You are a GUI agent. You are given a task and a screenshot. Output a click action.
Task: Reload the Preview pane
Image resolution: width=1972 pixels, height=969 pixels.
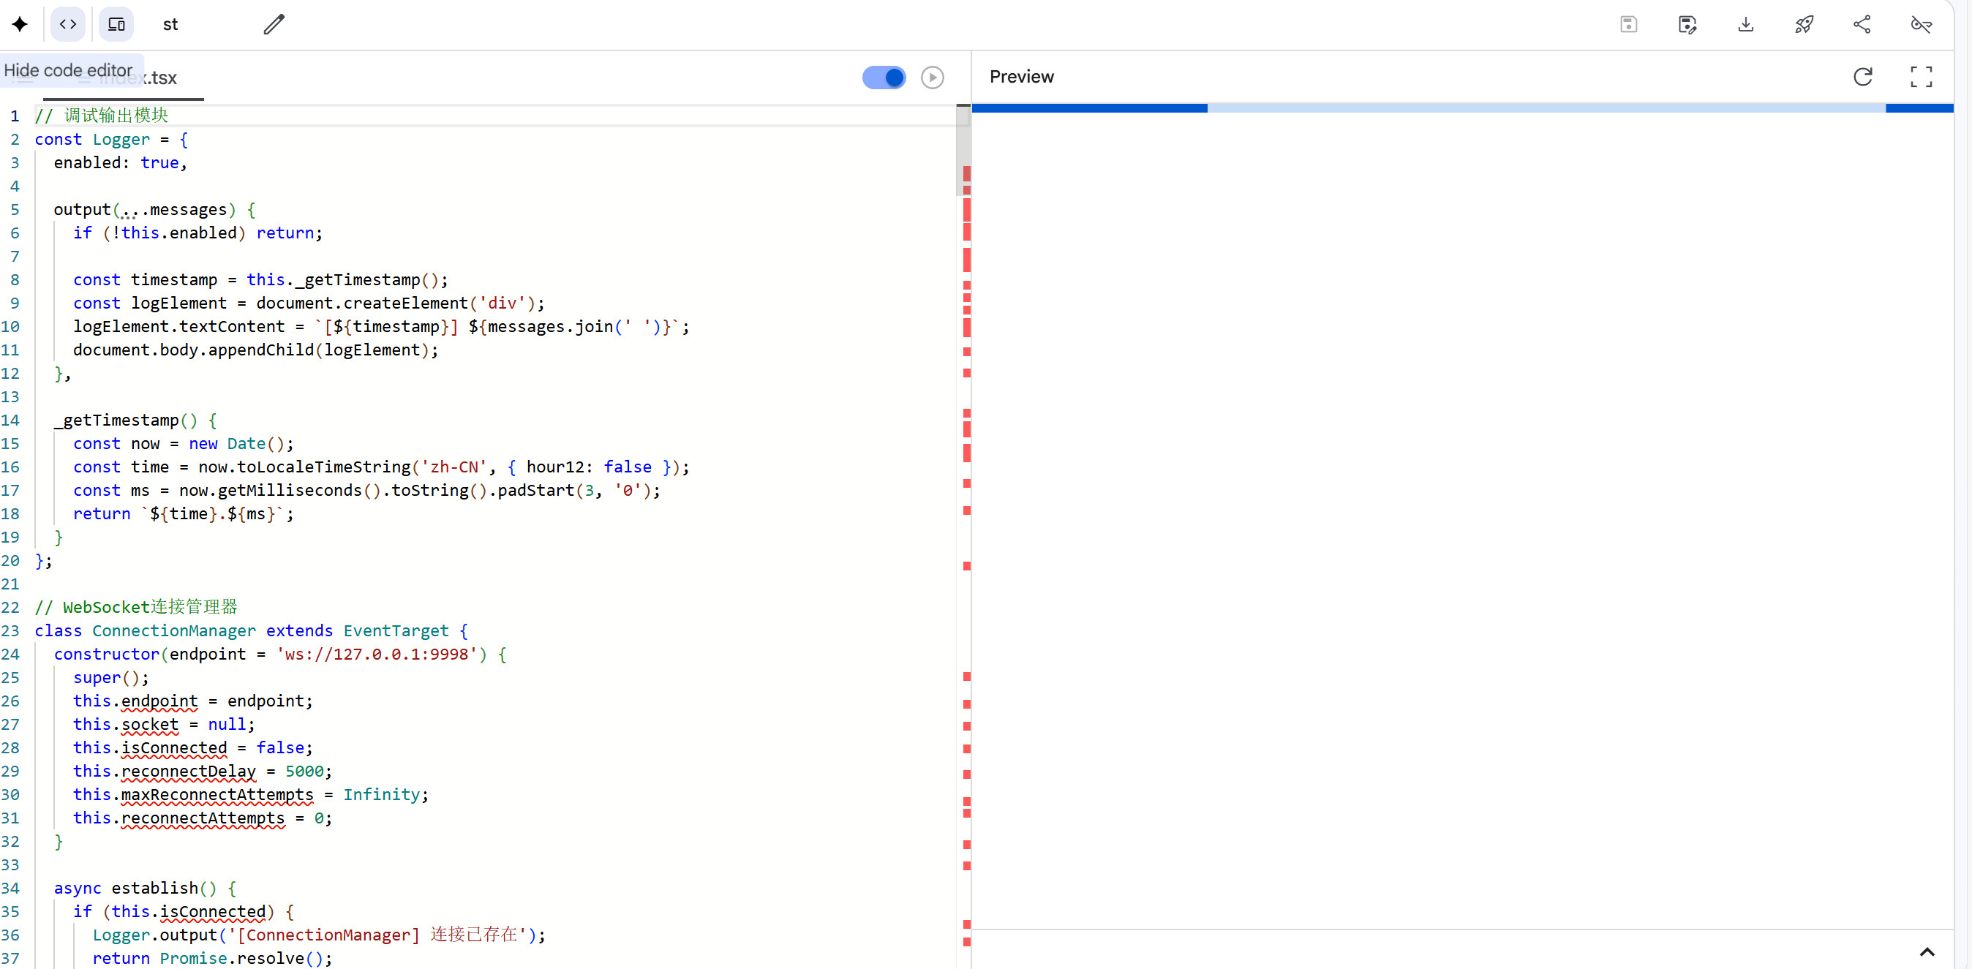click(x=1862, y=77)
